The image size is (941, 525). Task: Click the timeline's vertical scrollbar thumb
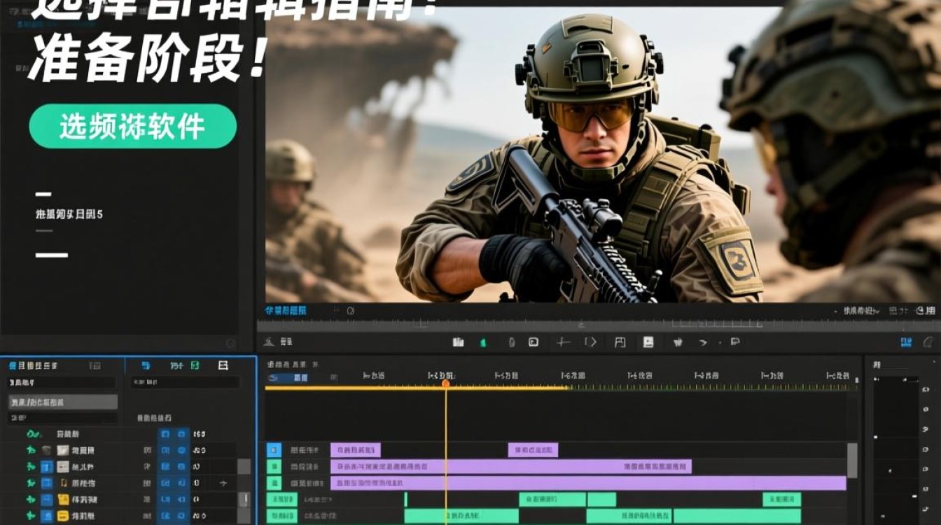852,460
